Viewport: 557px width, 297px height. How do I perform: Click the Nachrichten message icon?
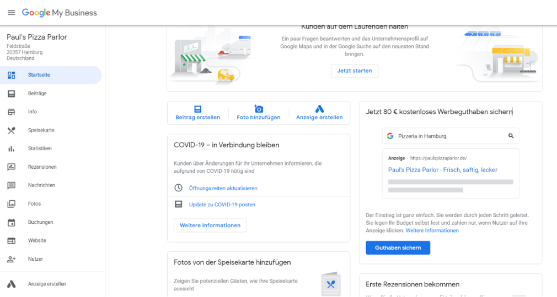point(12,185)
